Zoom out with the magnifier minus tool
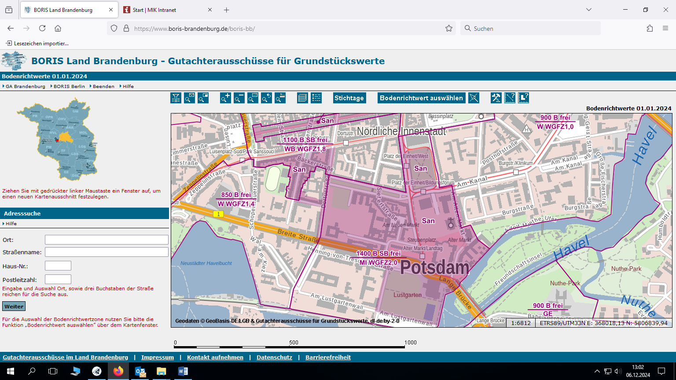The height and width of the screenshot is (380, 676). click(x=239, y=98)
